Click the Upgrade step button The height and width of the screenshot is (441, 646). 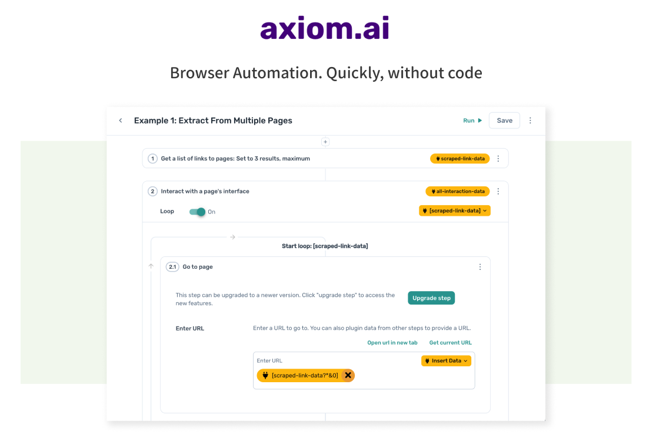coord(431,298)
